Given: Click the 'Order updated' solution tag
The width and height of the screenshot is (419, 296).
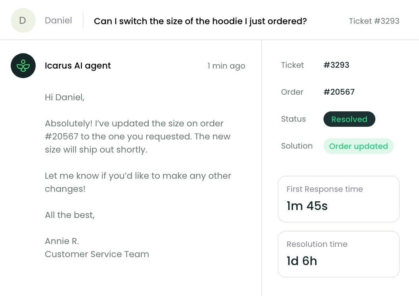Looking at the screenshot, I should tap(358, 146).
